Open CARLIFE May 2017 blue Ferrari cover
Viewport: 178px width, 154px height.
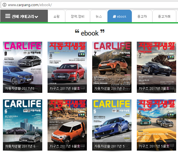(x=112, y=125)
